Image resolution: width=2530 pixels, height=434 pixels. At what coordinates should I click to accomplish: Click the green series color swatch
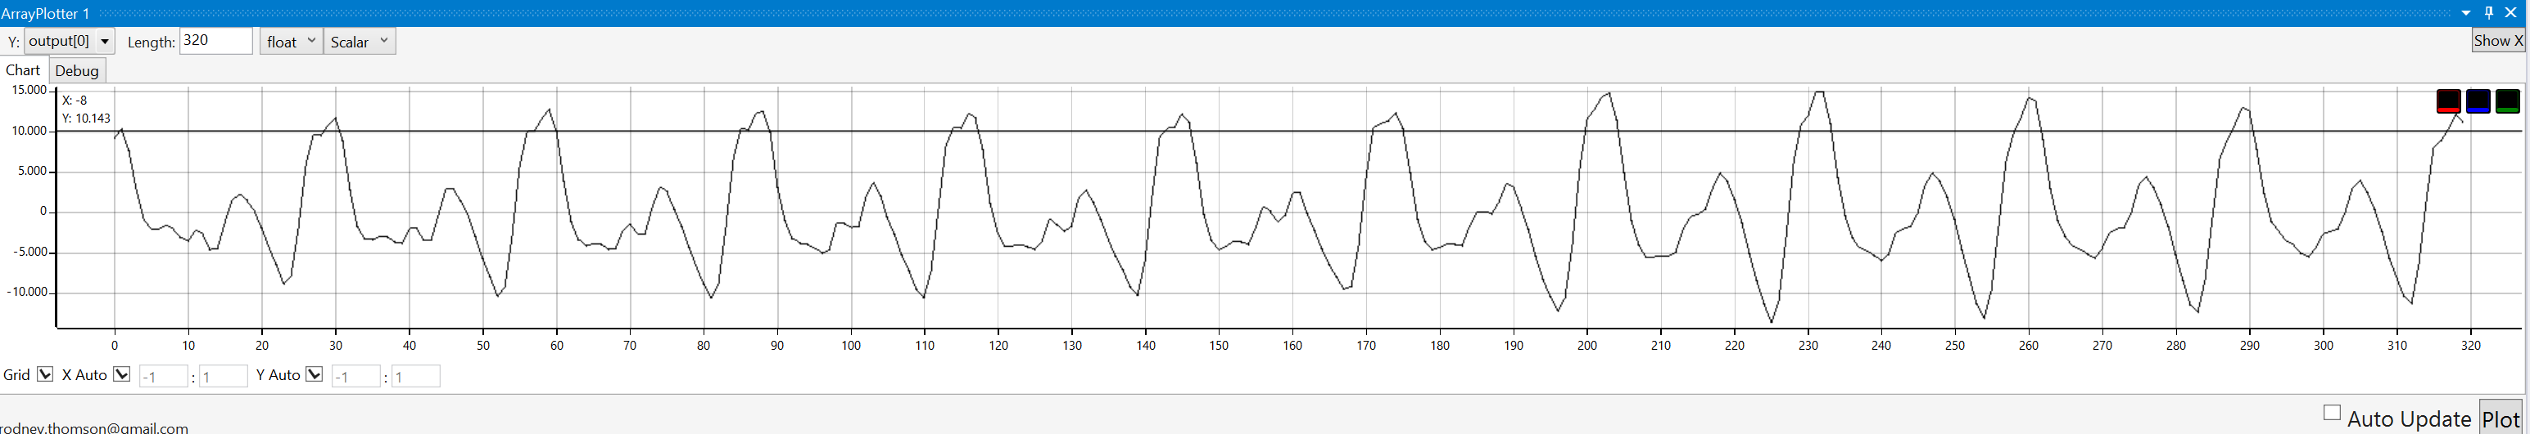coord(2506,101)
